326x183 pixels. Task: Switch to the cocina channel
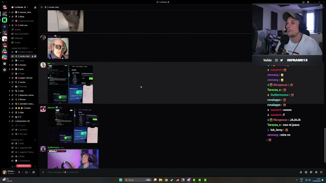coord(24,82)
